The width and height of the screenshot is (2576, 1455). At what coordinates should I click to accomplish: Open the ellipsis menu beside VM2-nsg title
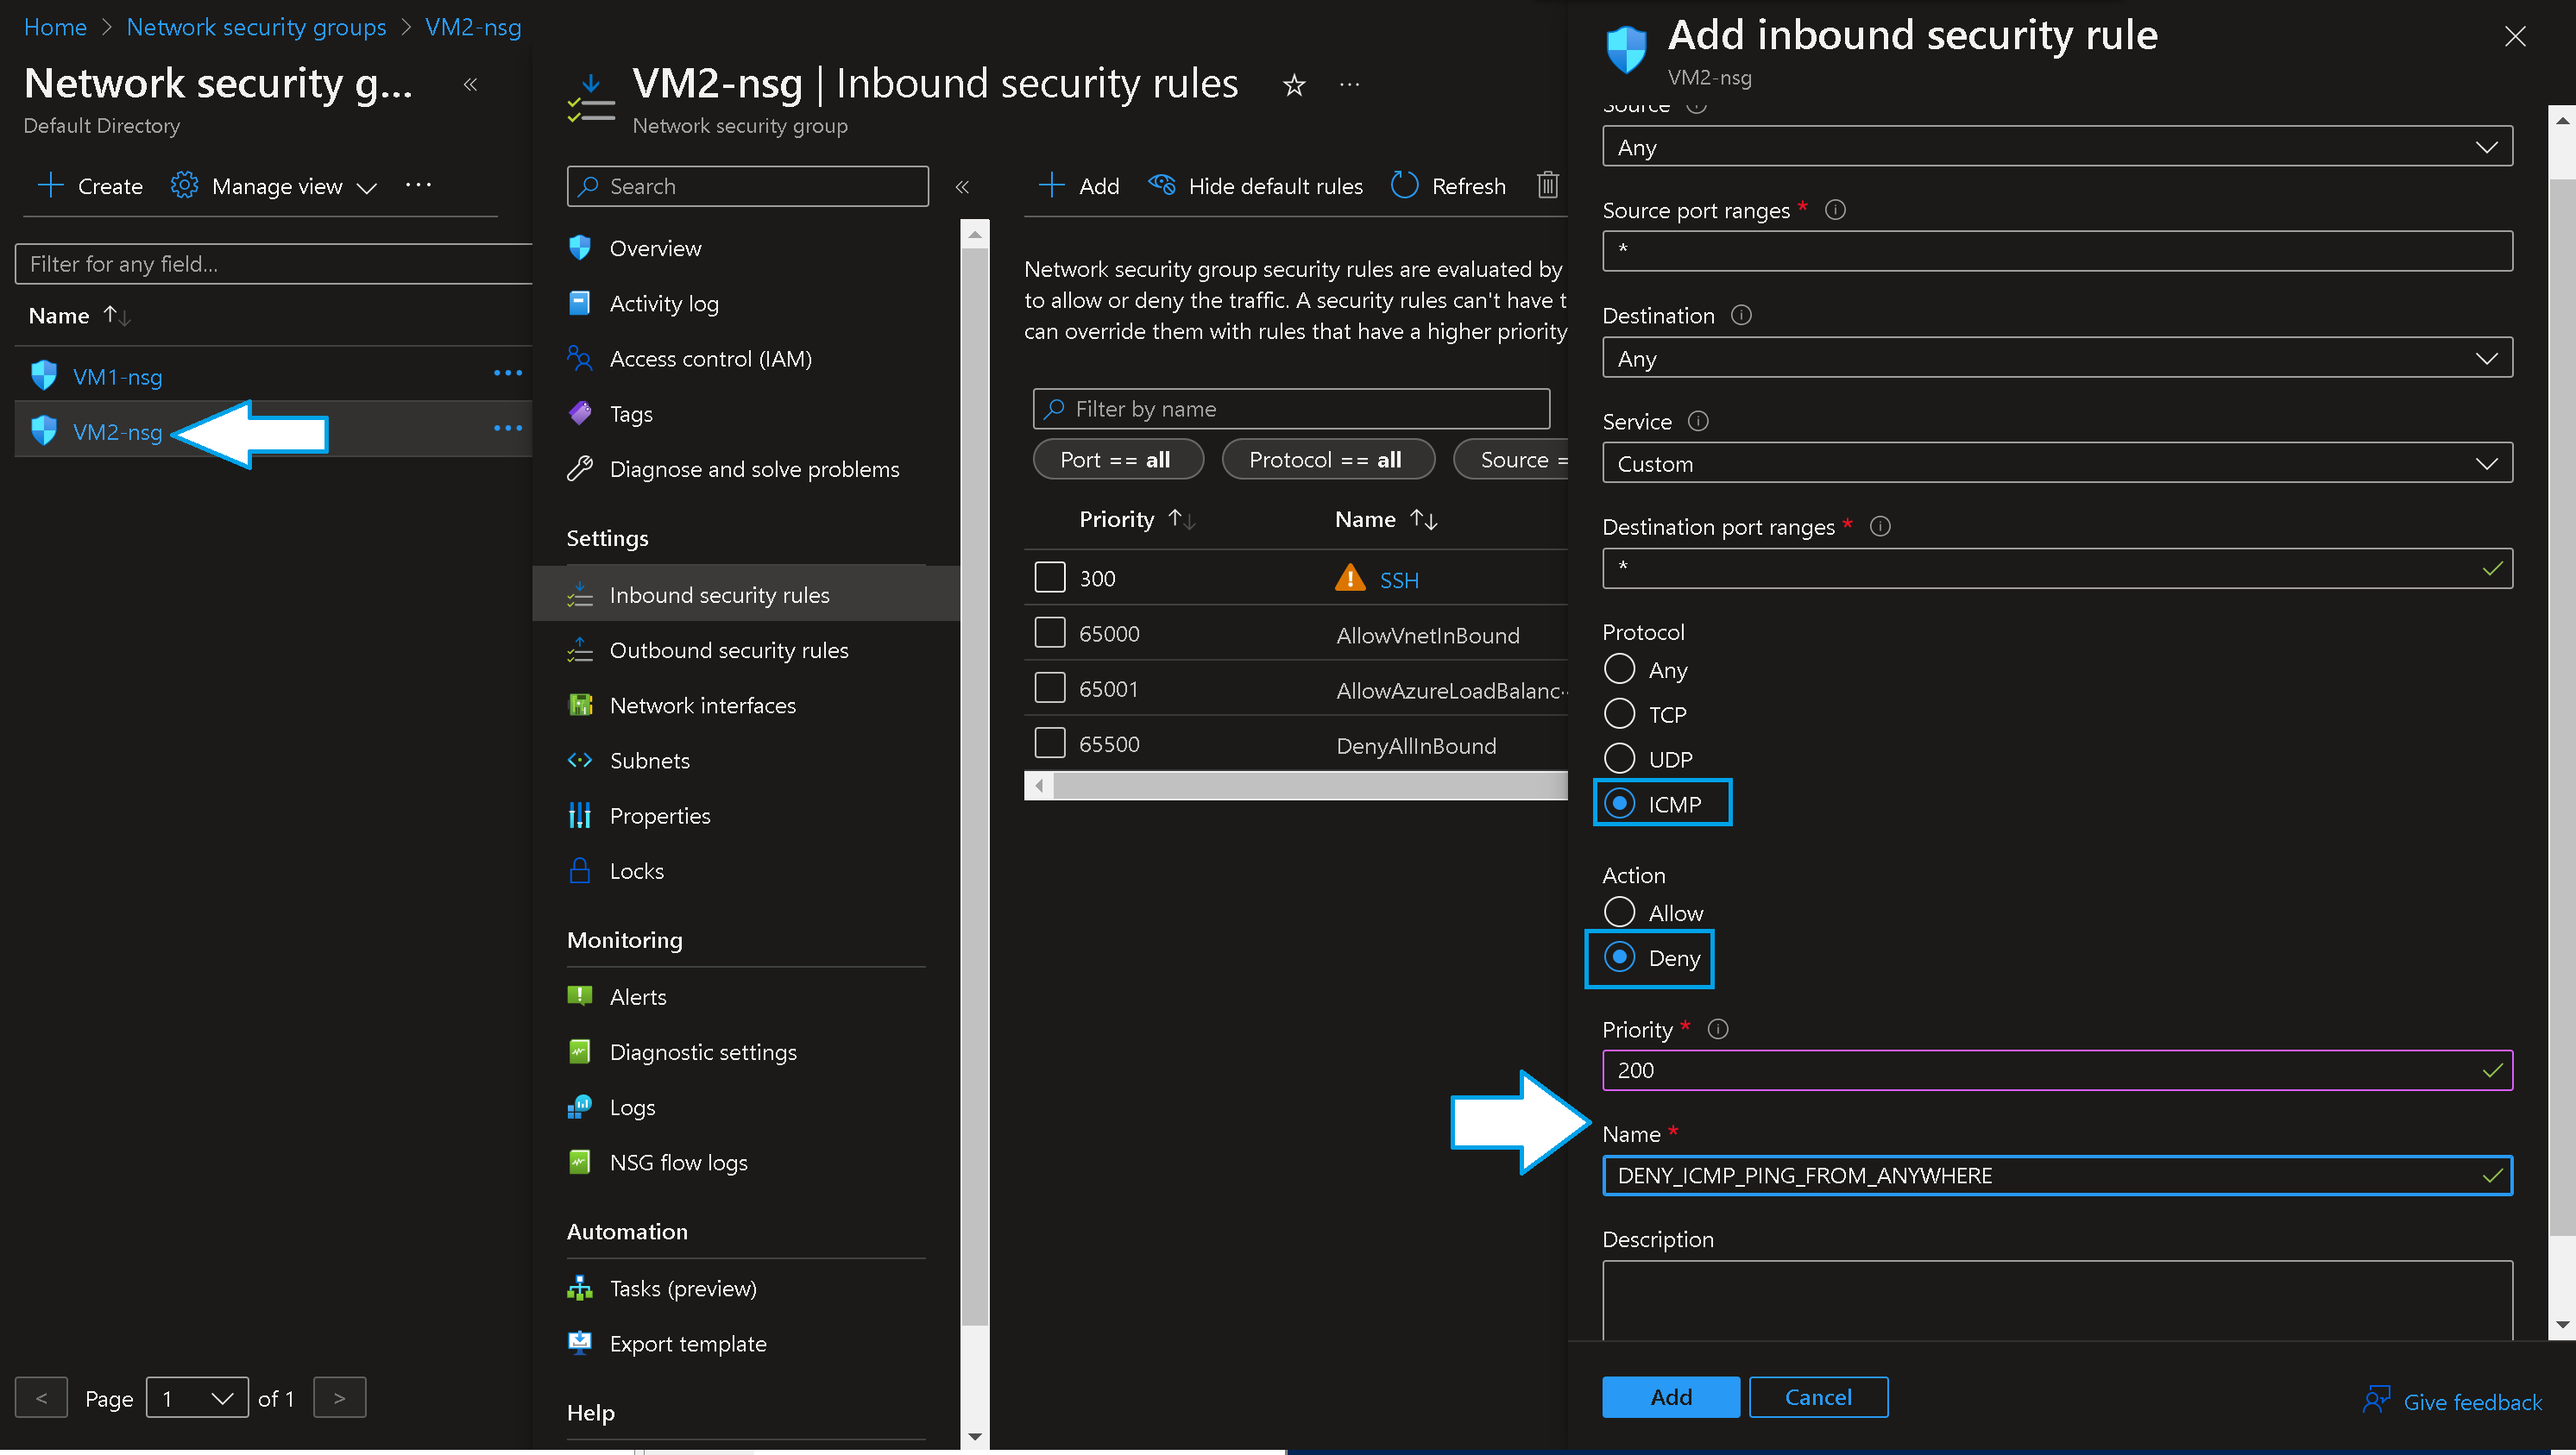click(x=1350, y=85)
